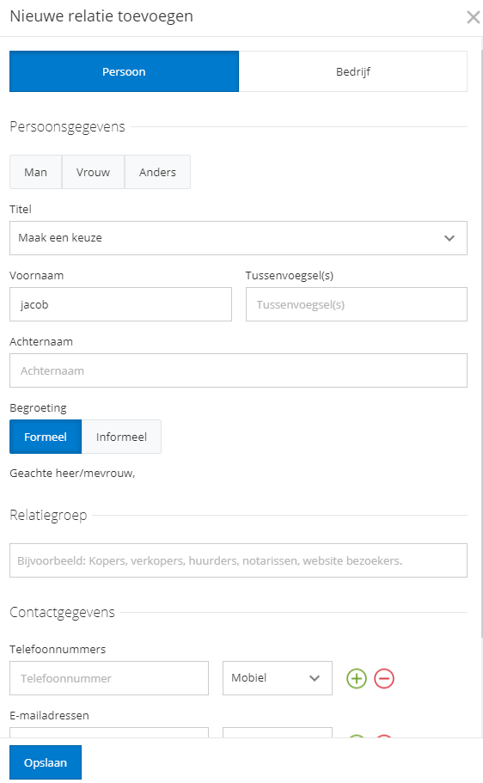Expand the Mobiel phone type dropdown

point(278,677)
